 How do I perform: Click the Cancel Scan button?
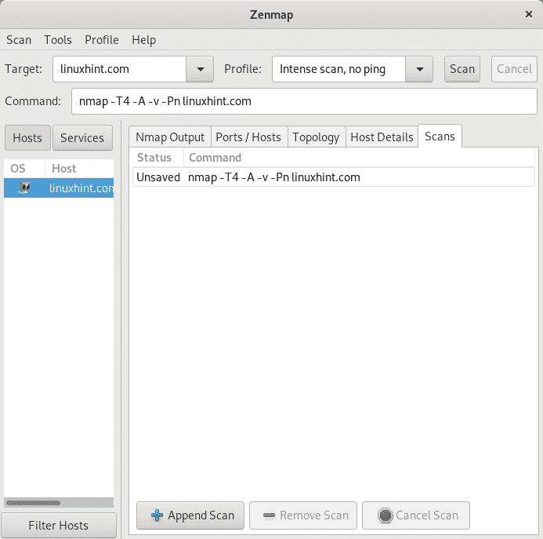[x=416, y=515]
